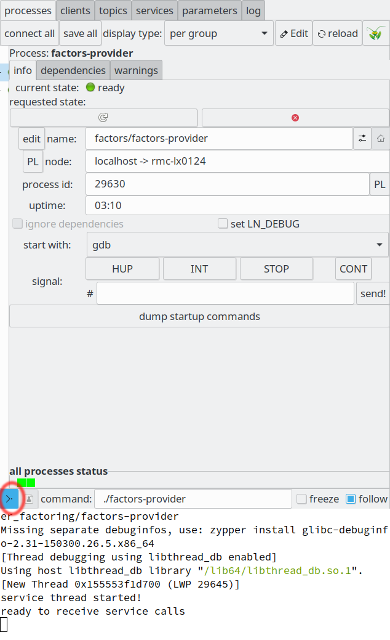
Task: Click PL button next to process id
Action: coord(380,184)
